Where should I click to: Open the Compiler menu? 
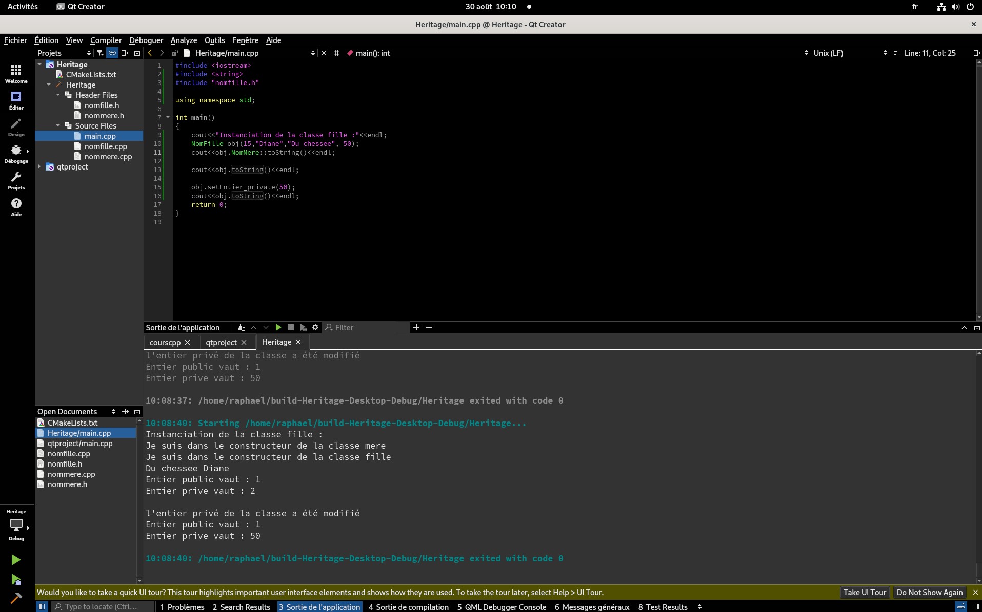click(106, 40)
